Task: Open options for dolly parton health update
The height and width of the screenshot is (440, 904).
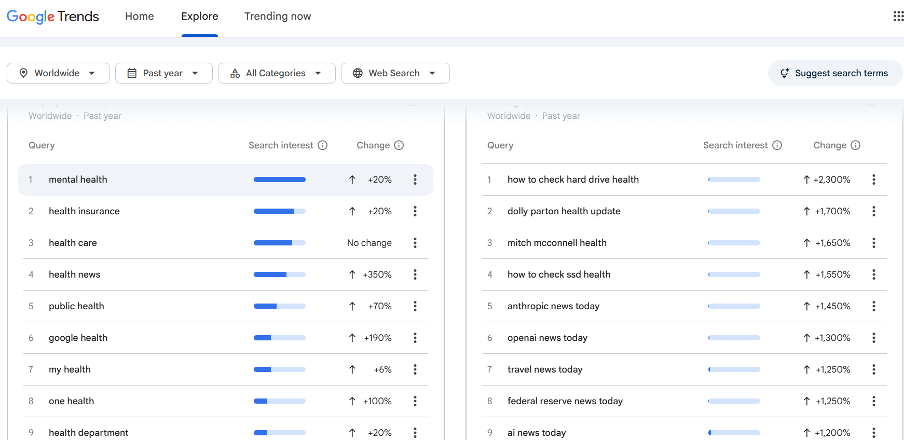Action: [x=874, y=211]
